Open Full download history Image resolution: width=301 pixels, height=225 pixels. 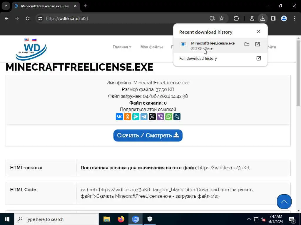220,58
